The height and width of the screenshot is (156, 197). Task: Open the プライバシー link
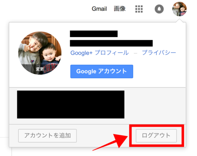pos(159,53)
